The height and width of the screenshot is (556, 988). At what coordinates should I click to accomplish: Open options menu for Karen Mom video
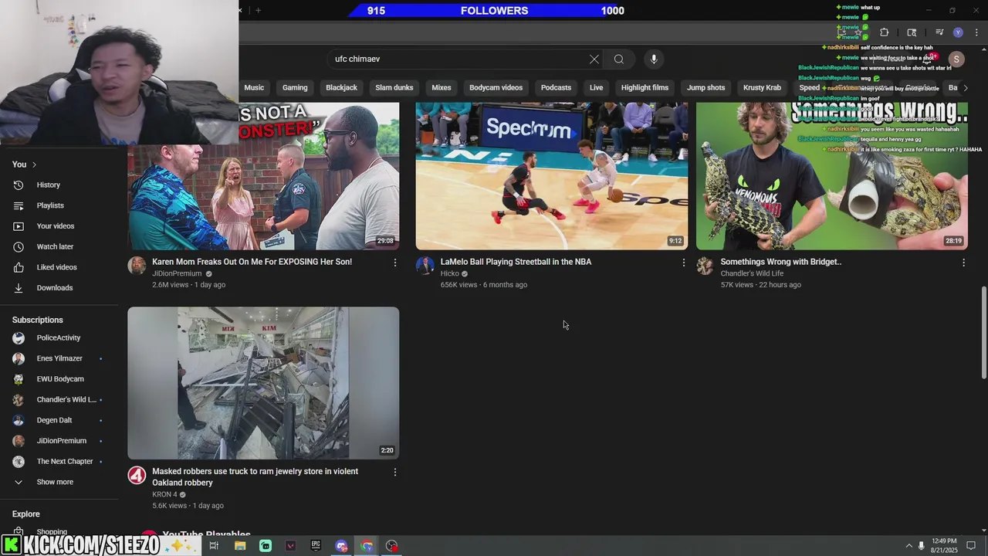(x=395, y=263)
